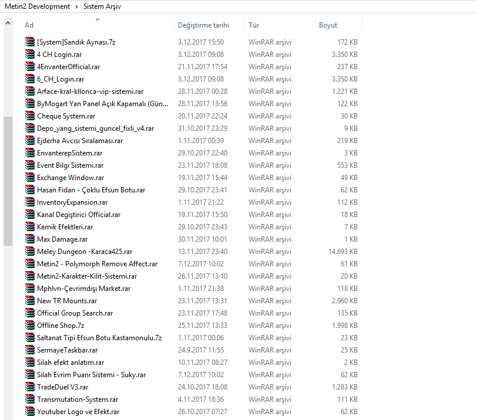
Task: Click WinRAR arşivi type of Max Damage.rar
Action: (270, 239)
